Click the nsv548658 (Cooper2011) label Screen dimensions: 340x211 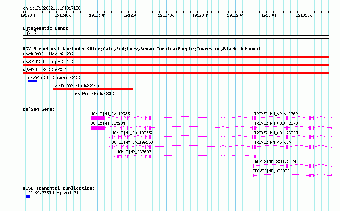pos(48,61)
